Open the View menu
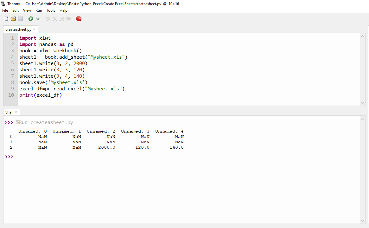The height and width of the screenshot is (228, 369). [x=27, y=10]
